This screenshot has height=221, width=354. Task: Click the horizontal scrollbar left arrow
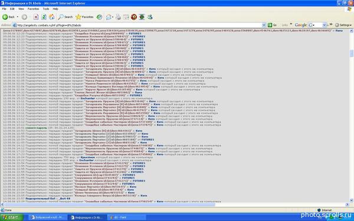click(2, 204)
